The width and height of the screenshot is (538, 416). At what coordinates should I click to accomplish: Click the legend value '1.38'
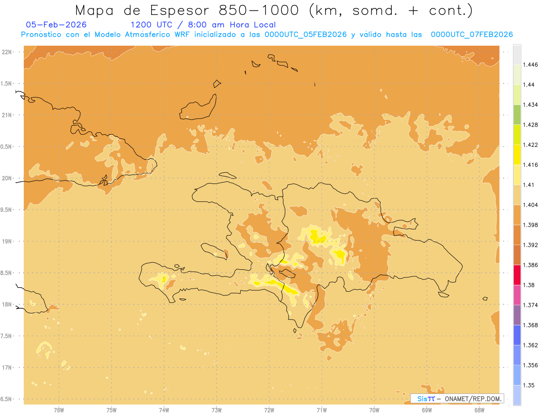click(x=529, y=285)
